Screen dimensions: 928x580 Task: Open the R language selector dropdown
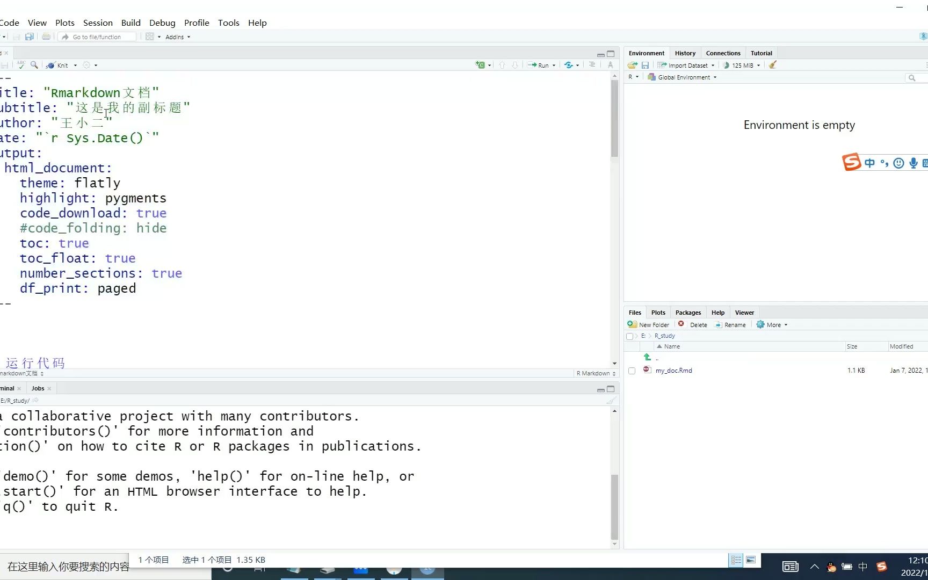tap(633, 77)
